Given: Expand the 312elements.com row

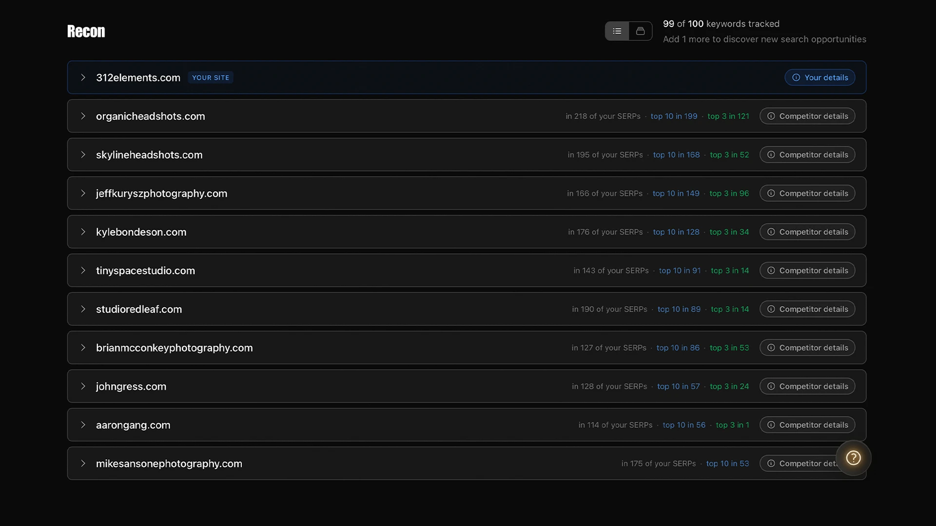Looking at the screenshot, I should point(83,77).
